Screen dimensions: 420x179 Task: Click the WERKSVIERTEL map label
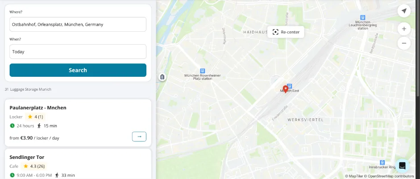tap(305, 120)
